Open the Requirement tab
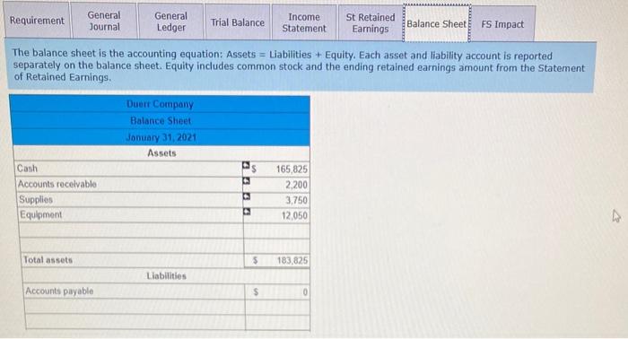Viewport: 628px width, 339px height. click(37, 21)
